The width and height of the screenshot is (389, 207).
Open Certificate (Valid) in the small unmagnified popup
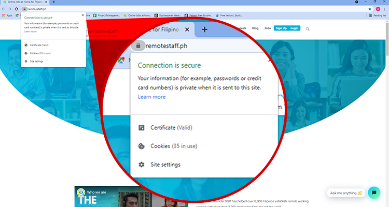click(x=39, y=45)
